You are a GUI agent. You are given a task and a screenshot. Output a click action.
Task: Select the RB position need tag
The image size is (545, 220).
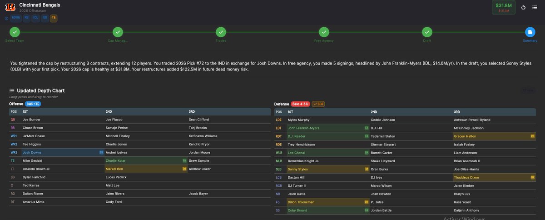[26, 18]
